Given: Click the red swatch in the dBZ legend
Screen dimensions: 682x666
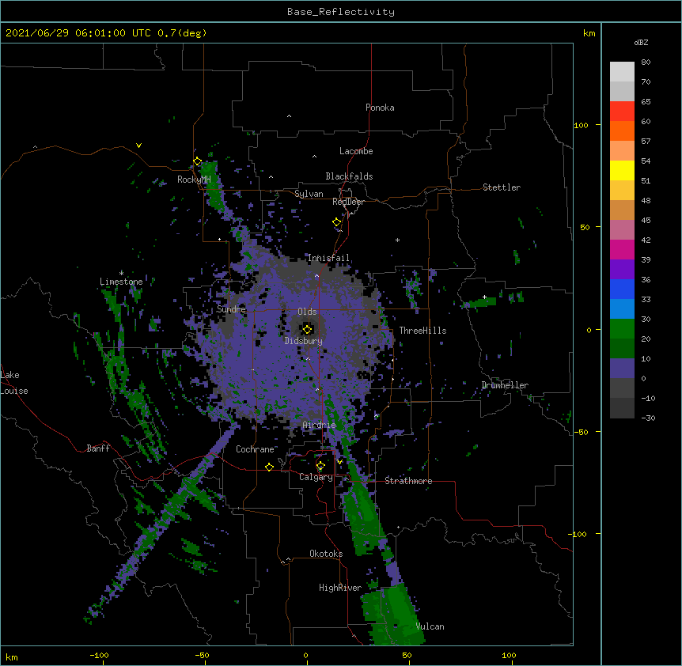Looking at the screenshot, I should click(622, 112).
